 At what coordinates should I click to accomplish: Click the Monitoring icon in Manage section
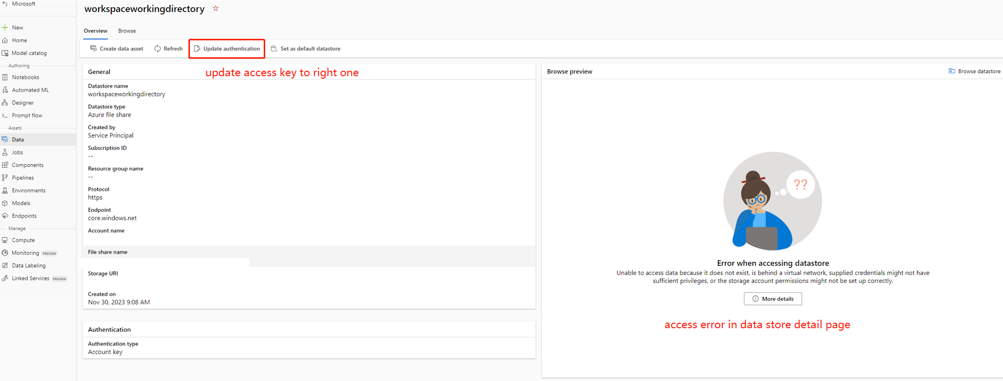coord(5,253)
